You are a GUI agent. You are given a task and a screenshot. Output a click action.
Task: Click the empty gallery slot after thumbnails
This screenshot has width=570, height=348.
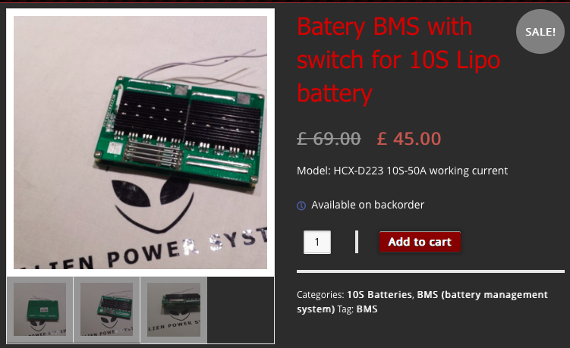point(241,309)
